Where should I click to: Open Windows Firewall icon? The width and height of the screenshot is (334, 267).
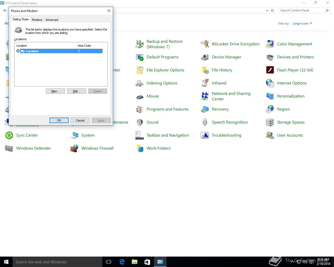tap(74, 148)
